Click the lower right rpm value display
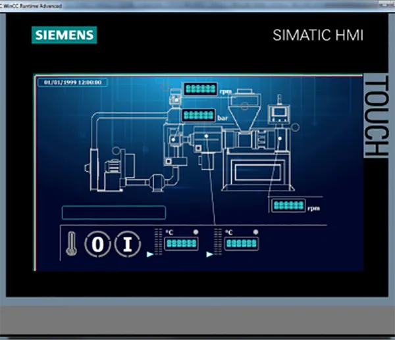The image size is (395, 340). click(x=289, y=205)
